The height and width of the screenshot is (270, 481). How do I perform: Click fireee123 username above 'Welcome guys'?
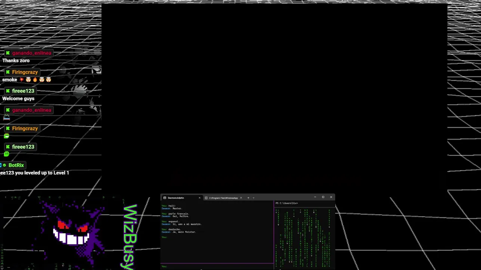23,91
